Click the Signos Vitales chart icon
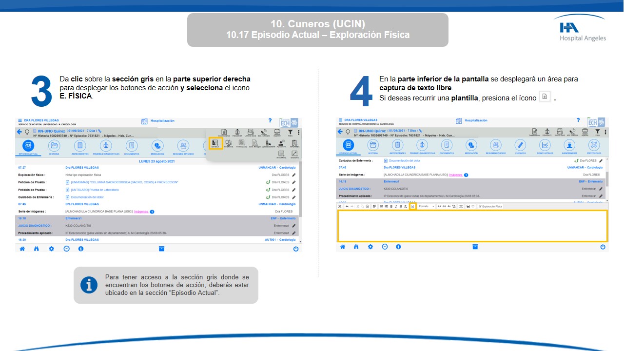 pyautogui.click(x=545, y=145)
